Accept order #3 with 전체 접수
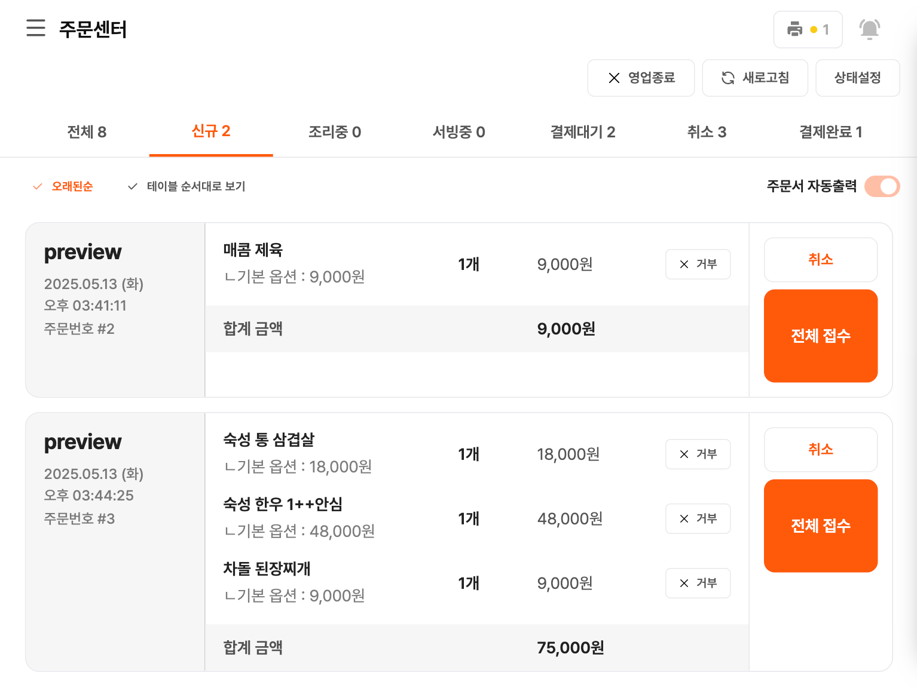Viewport: 917px width, 688px height. tap(821, 526)
